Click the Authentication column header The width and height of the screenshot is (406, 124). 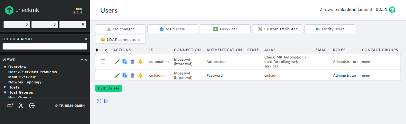[x=224, y=50]
